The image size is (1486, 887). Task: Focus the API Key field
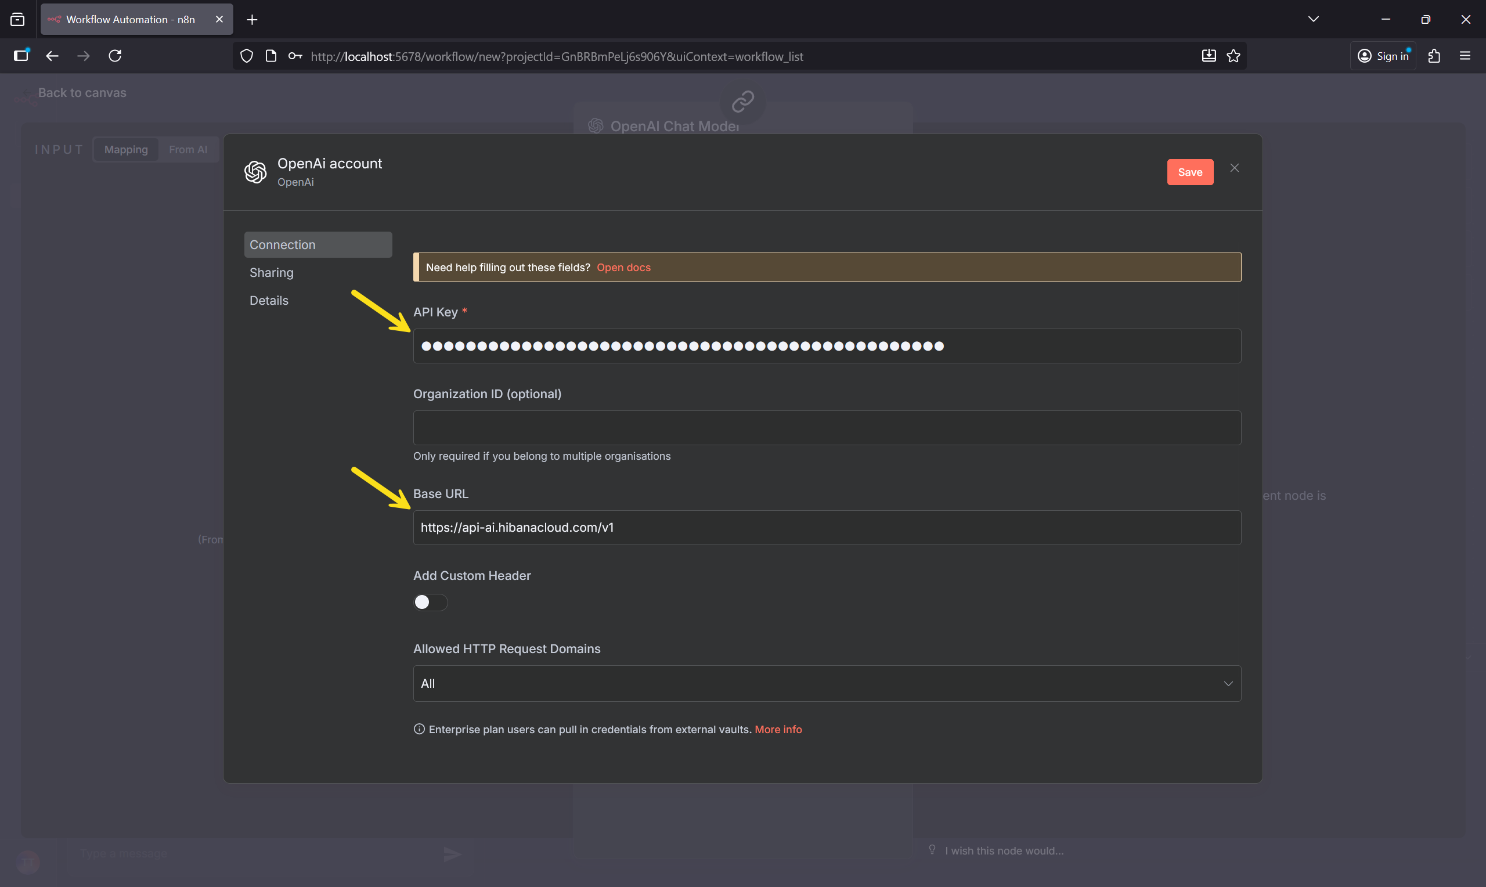coord(827,345)
